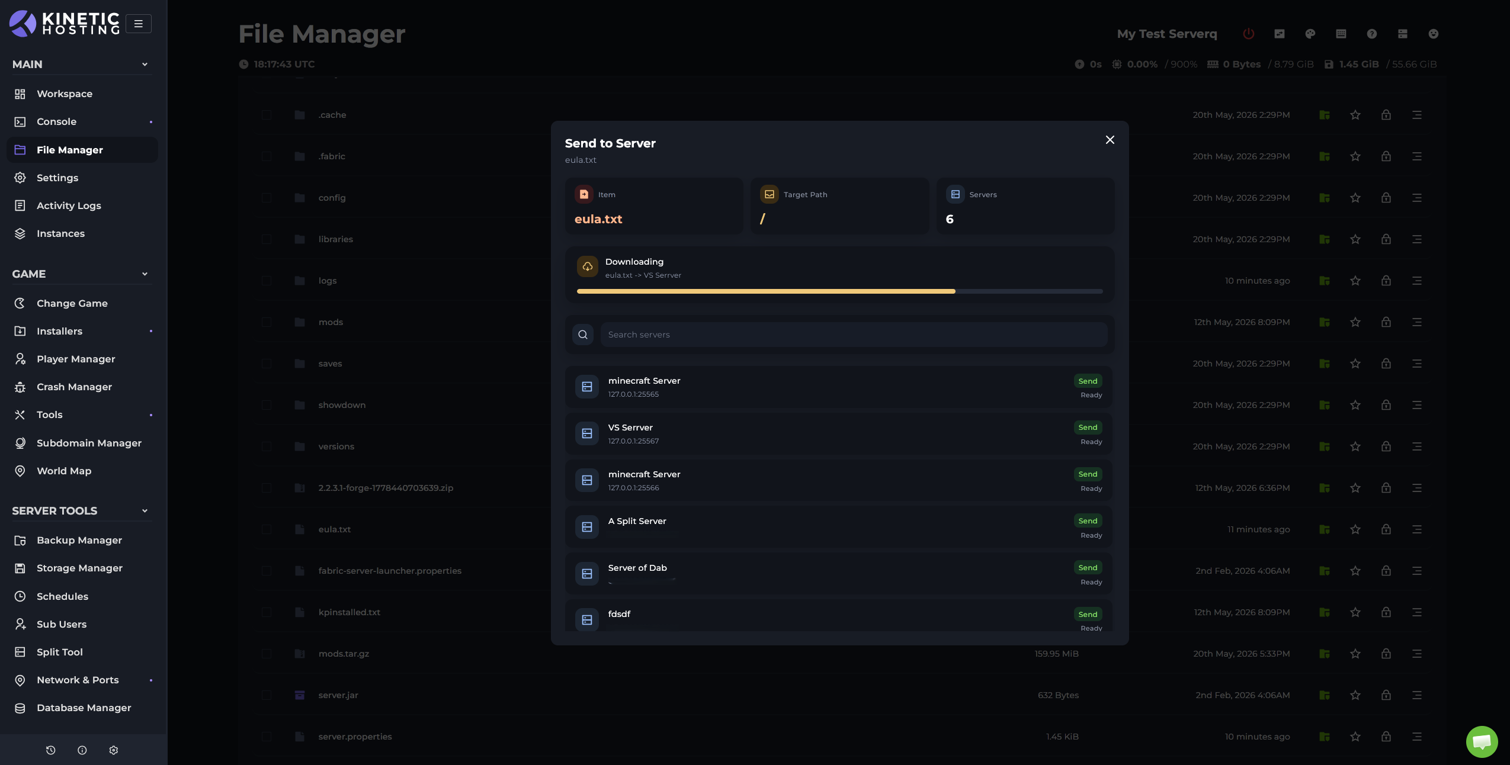Open Installers in the sidebar
1510x765 pixels.
[x=82, y=331]
